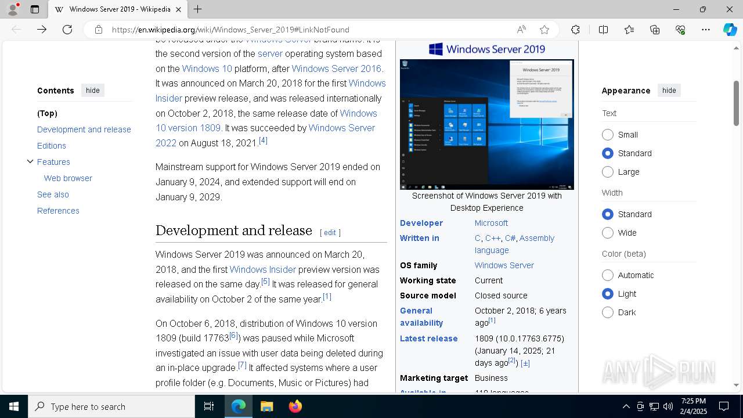
Task: Open the Favorites list icon
Action: 629,30
